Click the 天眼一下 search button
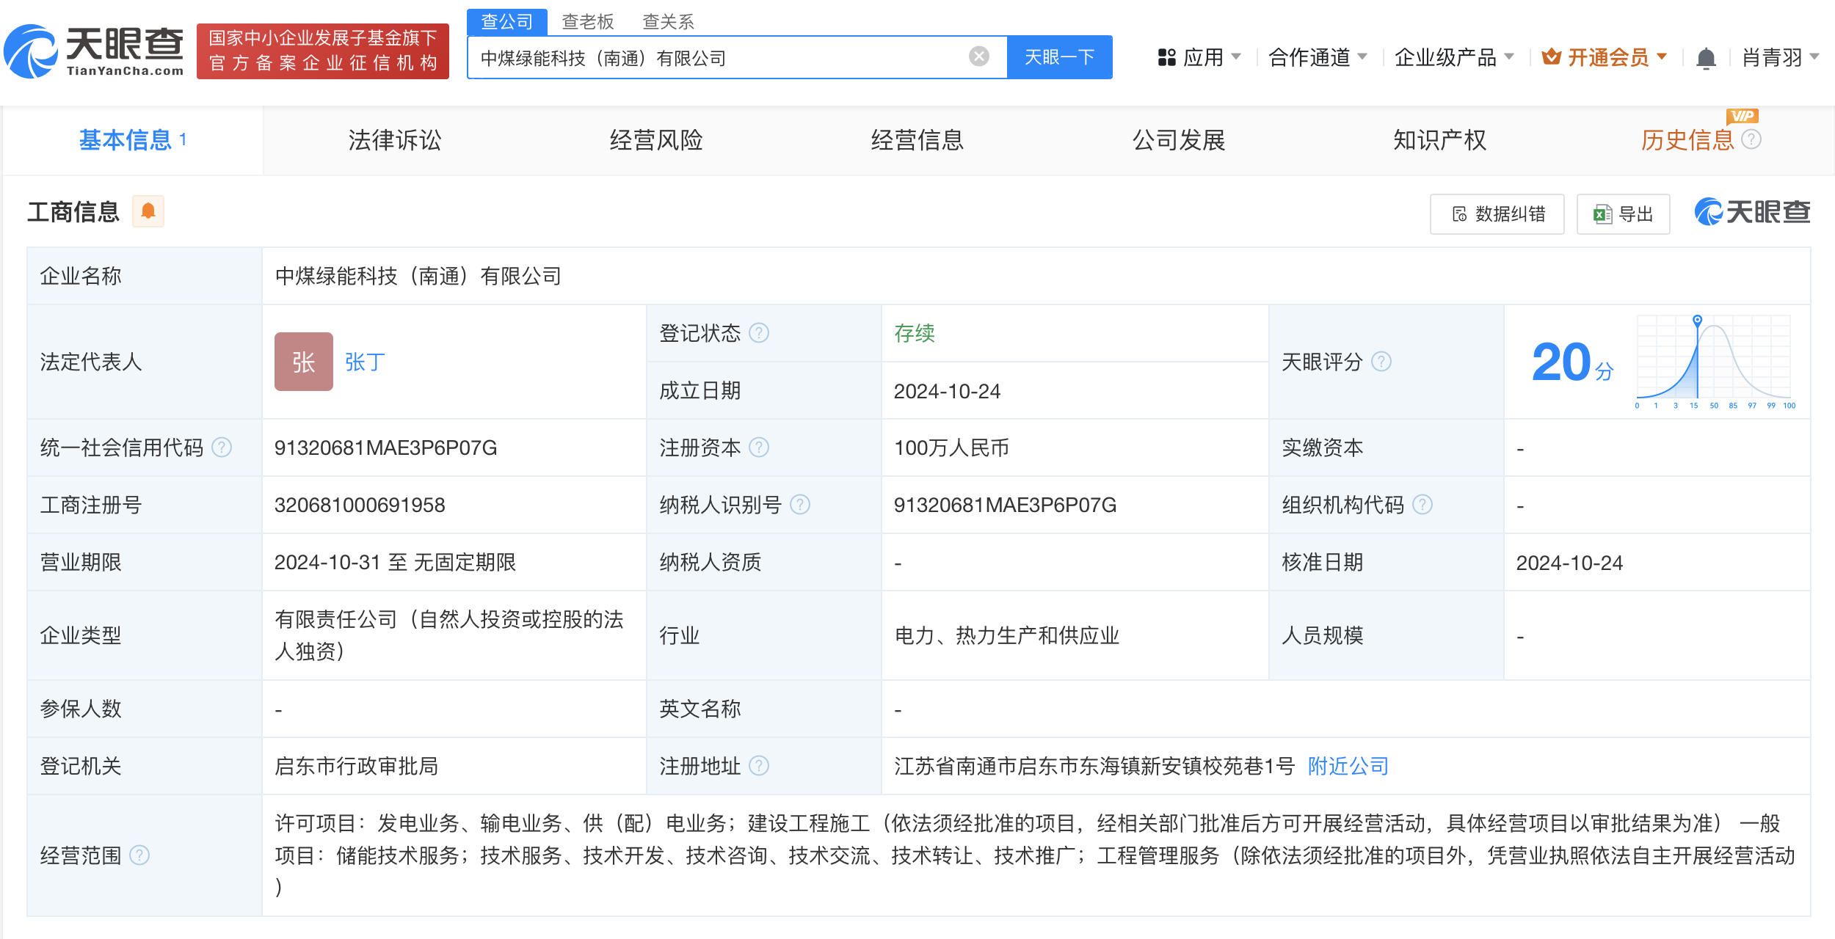The image size is (1835, 939). 1058,56
